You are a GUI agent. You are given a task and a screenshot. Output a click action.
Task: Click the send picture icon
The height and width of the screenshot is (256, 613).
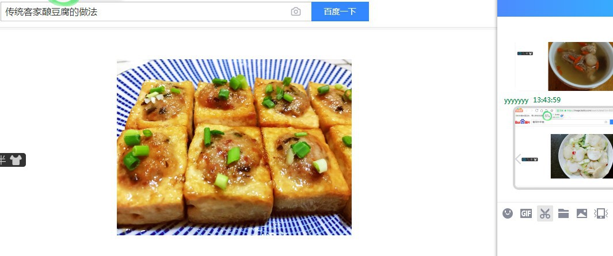click(x=582, y=213)
